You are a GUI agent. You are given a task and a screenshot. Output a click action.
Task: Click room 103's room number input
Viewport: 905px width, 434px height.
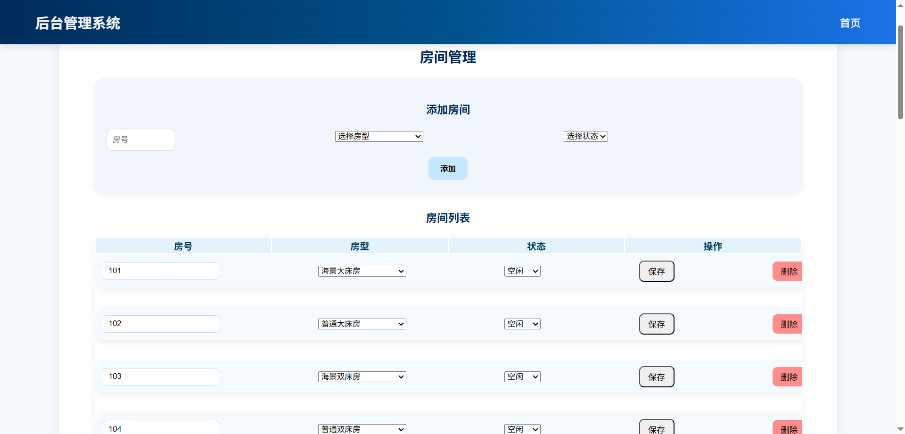click(x=160, y=377)
